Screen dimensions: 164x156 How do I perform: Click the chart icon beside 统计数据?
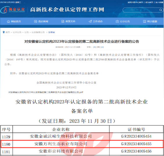[x=145, y=21]
